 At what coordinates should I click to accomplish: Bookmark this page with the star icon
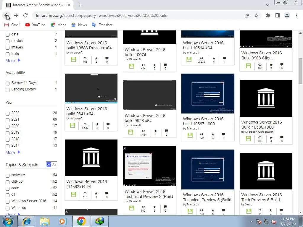pyautogui.click(x=256, y=15)
